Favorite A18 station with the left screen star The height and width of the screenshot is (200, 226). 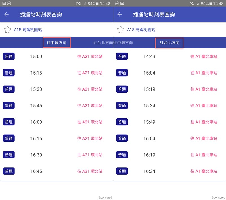coord(8,30)
